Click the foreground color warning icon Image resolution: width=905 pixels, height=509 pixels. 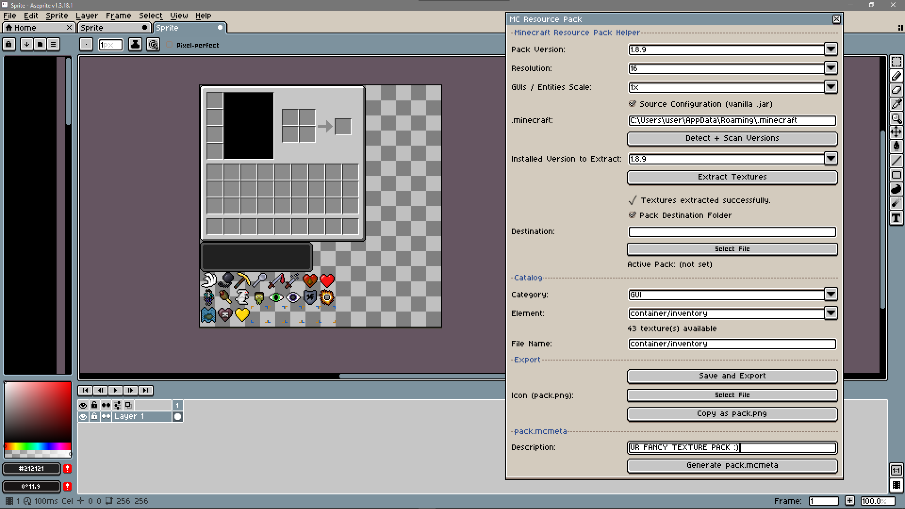[x=67, y=468]
